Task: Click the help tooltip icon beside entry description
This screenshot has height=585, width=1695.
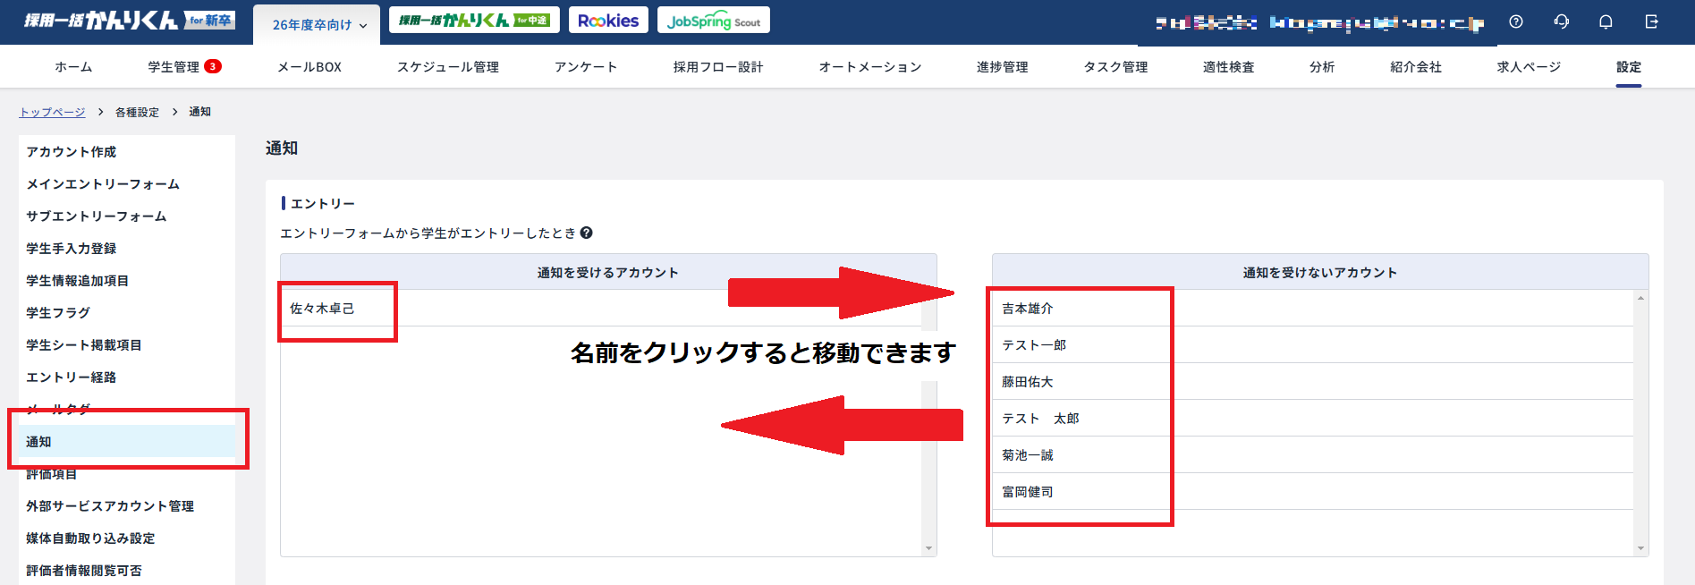Action: pos(587,233)
